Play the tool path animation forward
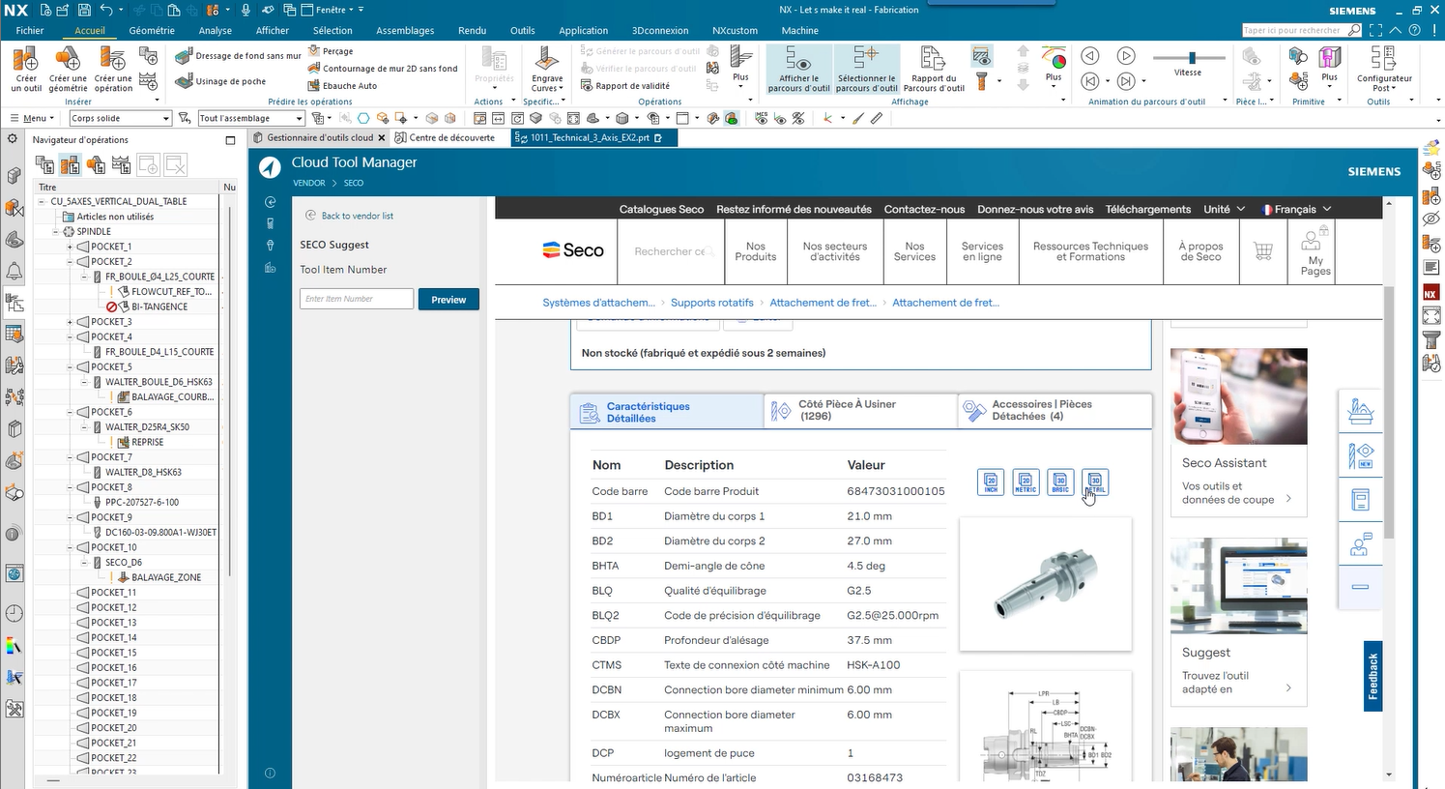Screen dimensions: 1445x789 (x=1126, y=55)
